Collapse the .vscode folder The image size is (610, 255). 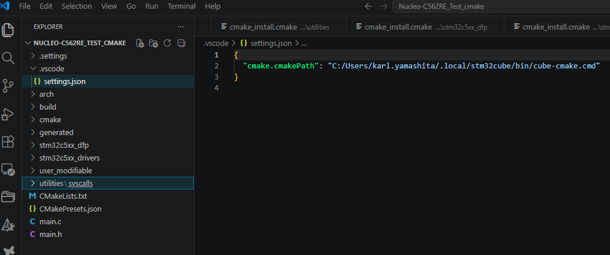click(x=108, y=69)
